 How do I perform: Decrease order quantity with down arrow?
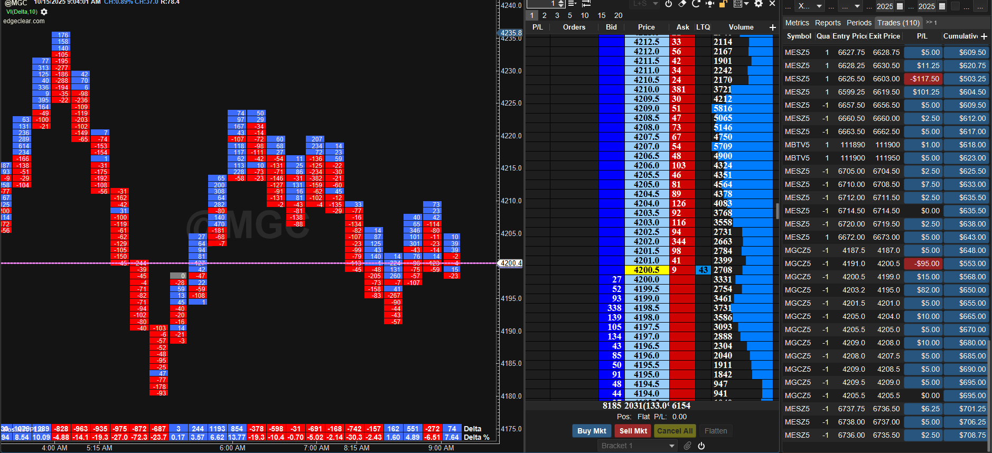click(561, 6)
